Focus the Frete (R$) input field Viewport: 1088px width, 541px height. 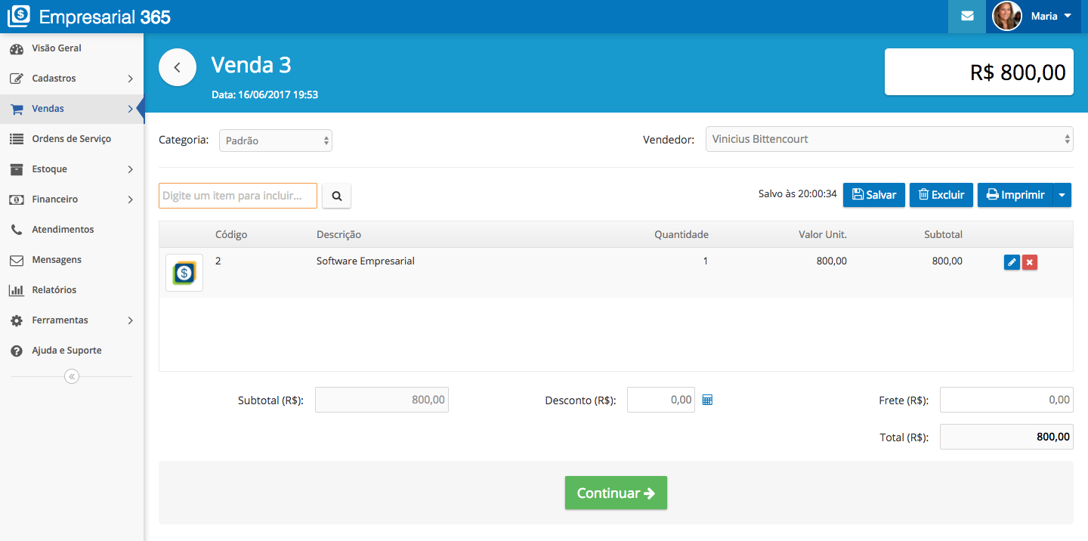tap(1006, 400)
